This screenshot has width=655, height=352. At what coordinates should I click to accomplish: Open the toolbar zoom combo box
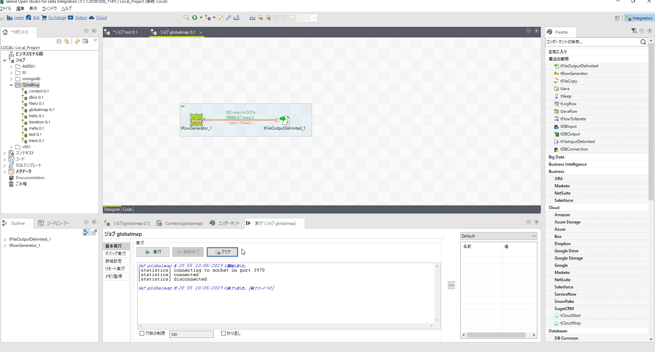click(307, 18)
